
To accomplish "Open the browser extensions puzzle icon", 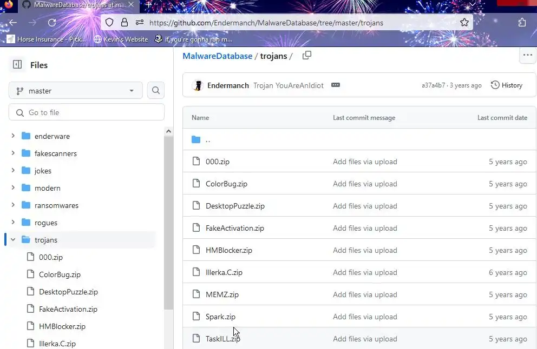I will pos(522,23).
